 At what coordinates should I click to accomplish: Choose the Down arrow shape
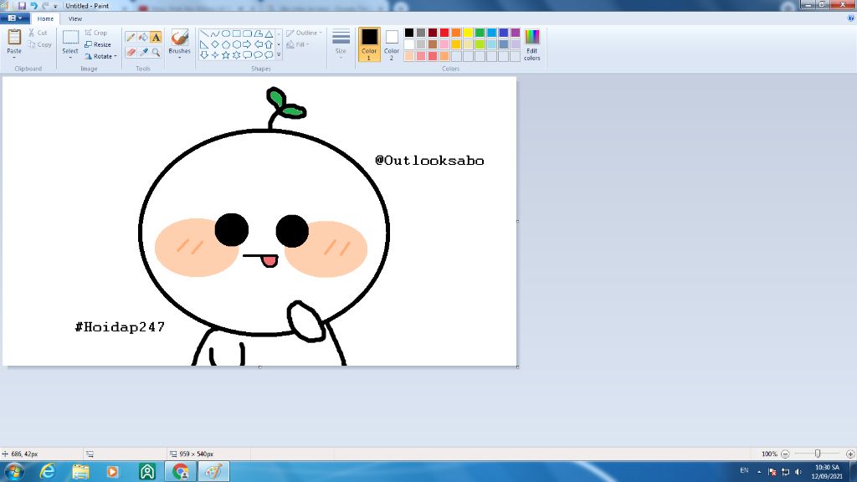click(x=204, y=54)
